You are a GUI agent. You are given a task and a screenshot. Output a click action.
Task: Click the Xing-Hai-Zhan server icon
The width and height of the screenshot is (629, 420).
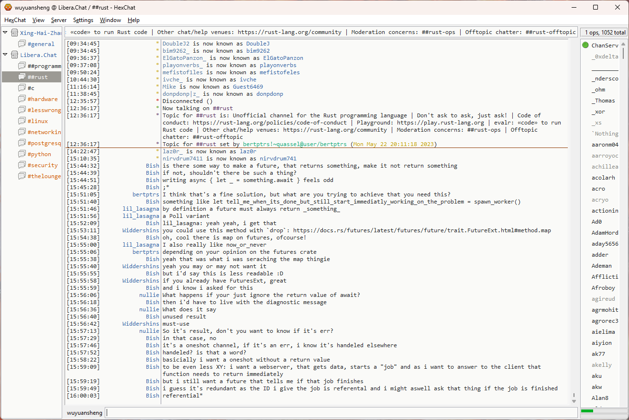[14, 33]
